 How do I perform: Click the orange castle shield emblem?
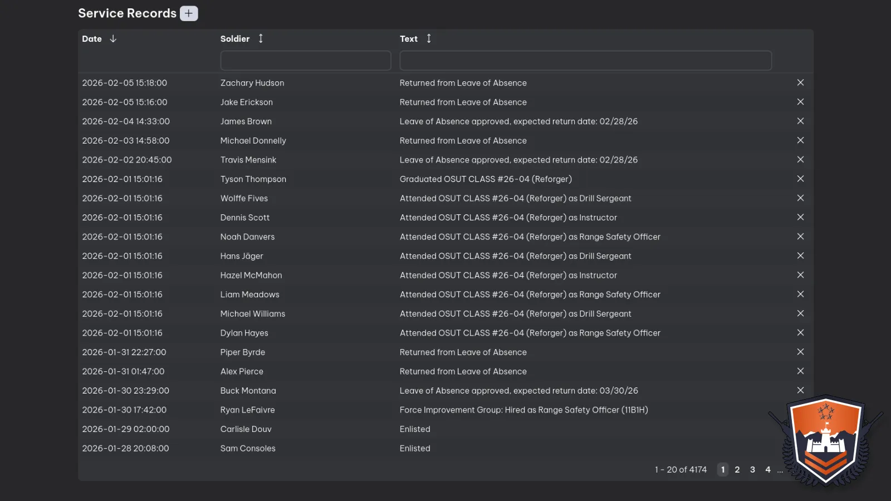826,440
